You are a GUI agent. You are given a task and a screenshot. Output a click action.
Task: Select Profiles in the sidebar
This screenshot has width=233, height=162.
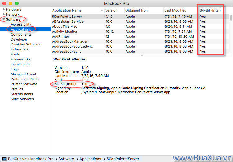click(x=17, y=89)
